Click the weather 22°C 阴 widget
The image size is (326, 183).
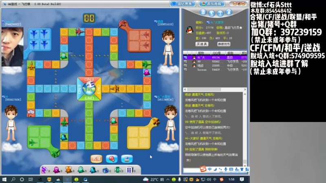coord(154,179)
